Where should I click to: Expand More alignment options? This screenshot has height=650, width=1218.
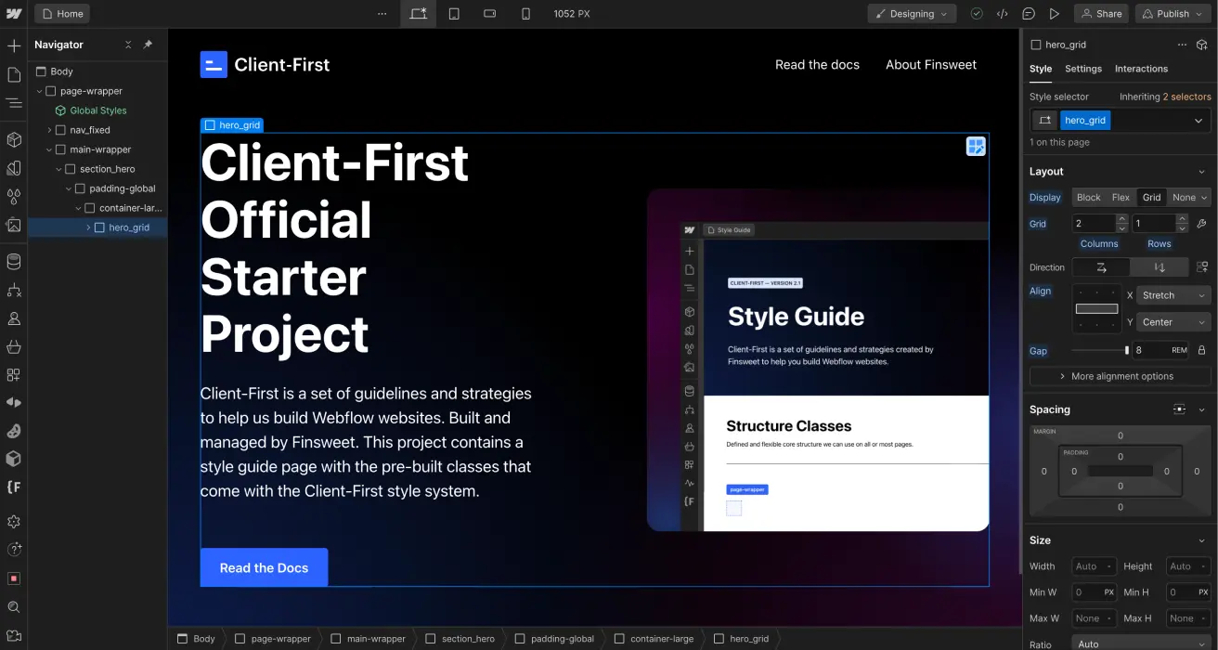click(x=1121, y=376)
